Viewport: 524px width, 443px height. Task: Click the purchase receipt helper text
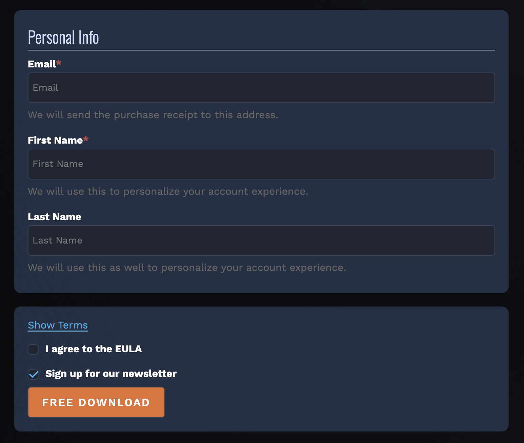point(153,115)
